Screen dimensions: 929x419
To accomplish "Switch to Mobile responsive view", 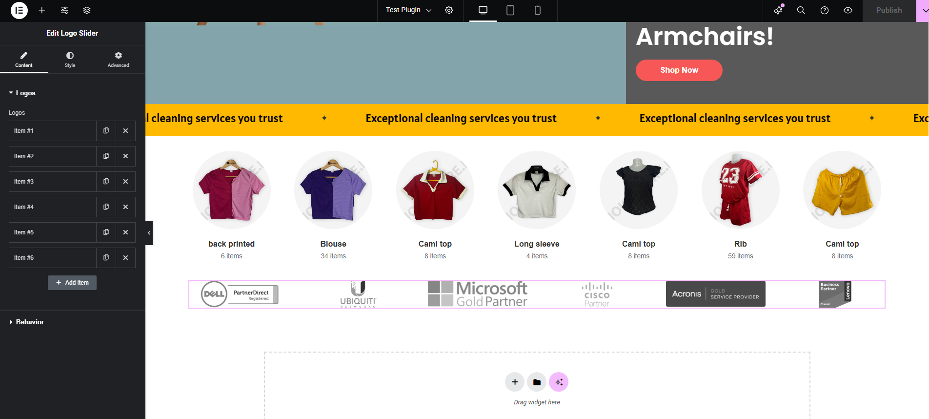I will [538, 10].
